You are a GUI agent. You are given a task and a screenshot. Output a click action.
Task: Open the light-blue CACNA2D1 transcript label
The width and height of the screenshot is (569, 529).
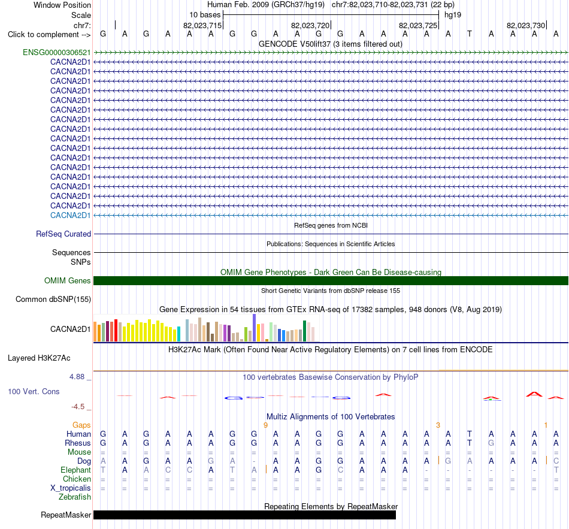tap(71, 215)
